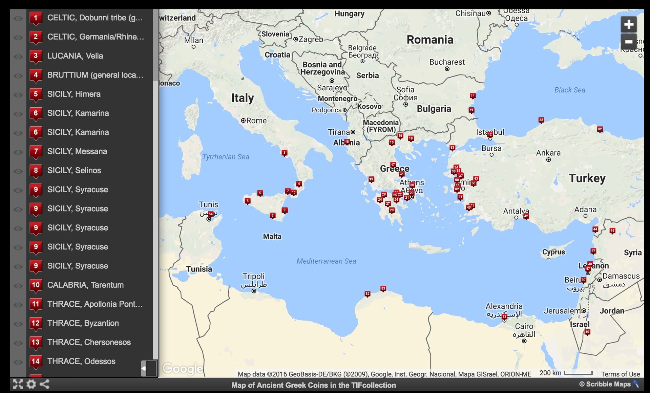650x393 pixels.
Task: Click the share icon in bottom bar
Action: click(x=45, y=384)
